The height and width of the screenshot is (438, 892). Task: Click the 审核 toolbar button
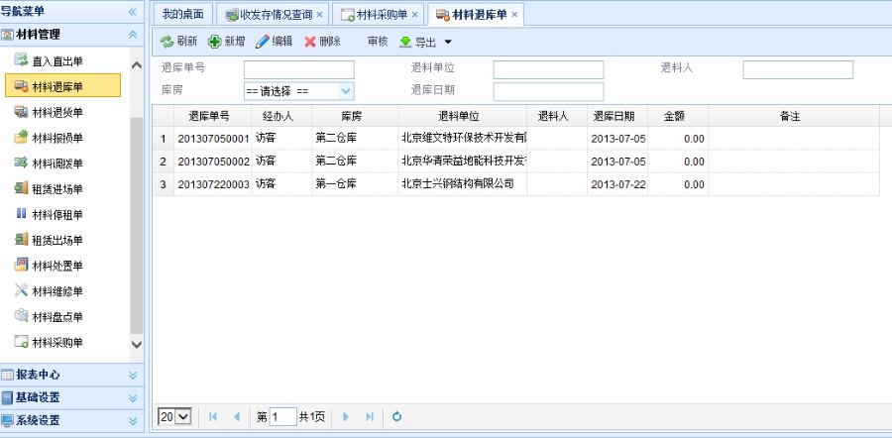point(378,42)
